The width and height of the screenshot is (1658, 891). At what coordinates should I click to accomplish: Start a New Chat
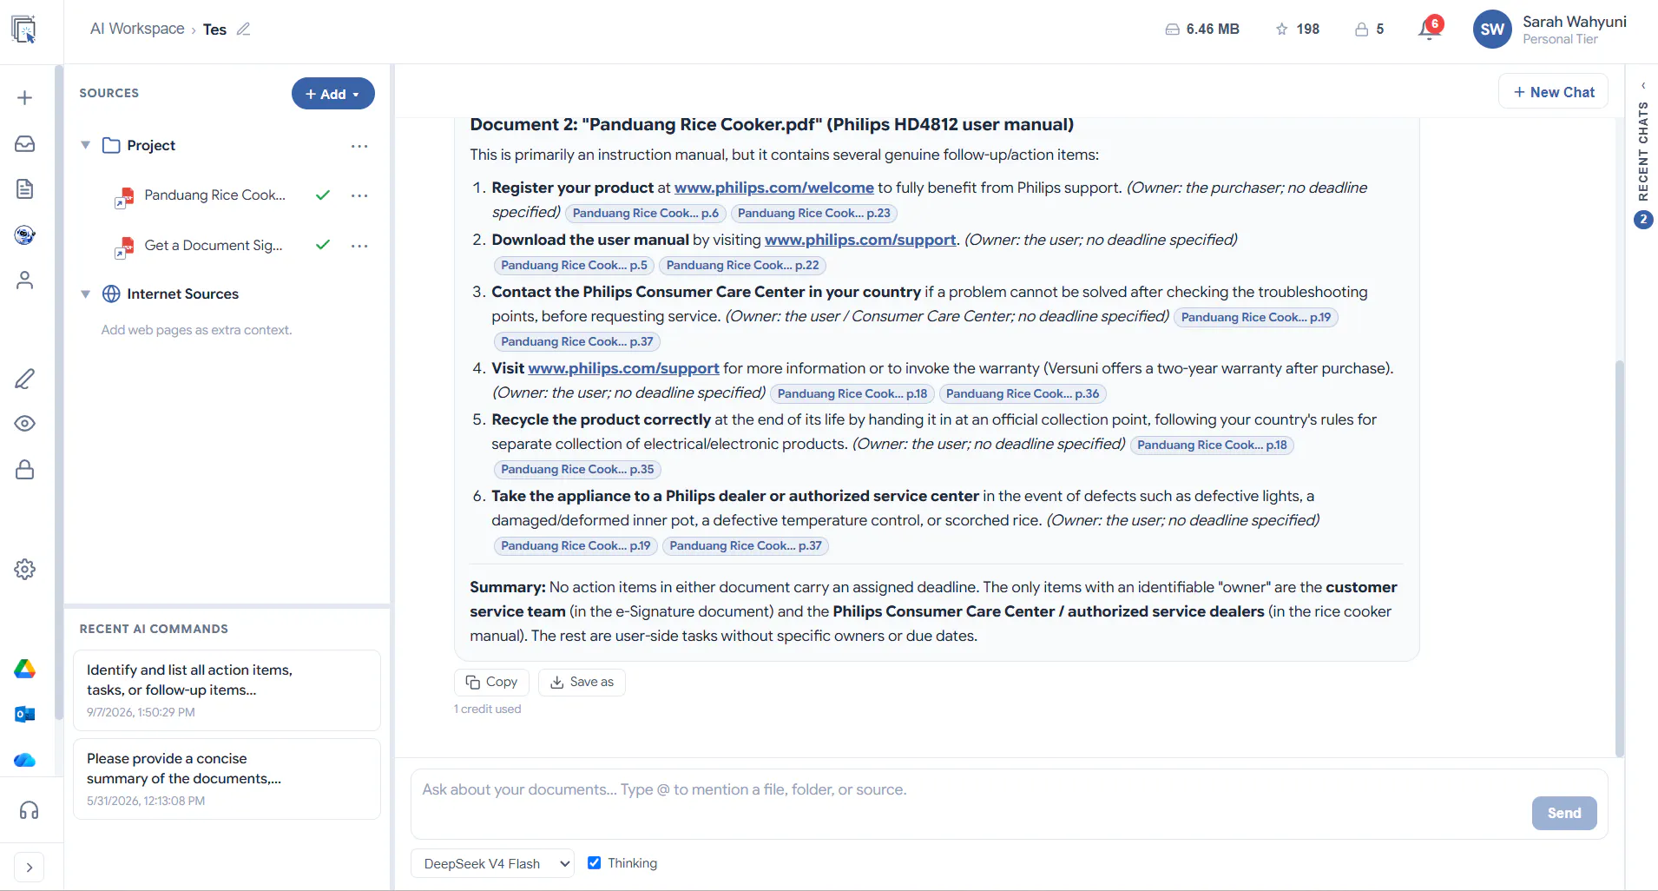[x=1554, y=91]
